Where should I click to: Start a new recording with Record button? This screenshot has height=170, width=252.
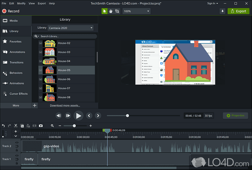pyautogui.click(x=11, y=11)
